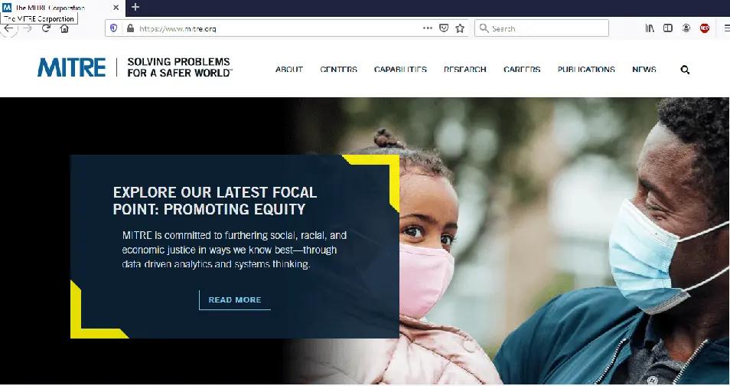Viewport: 730px width, 386px height.
Task: Open the Firefox hamburger menu
Action: [x=726, y=28]
